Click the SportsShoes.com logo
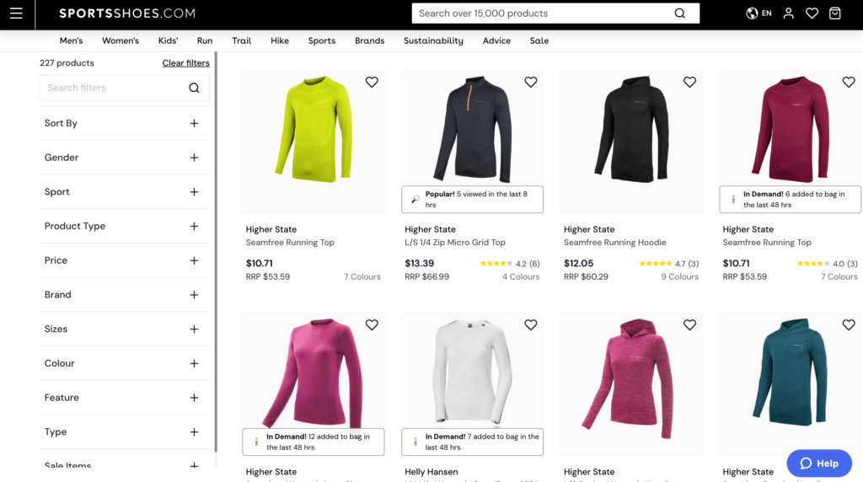863x482 pixels. tap(127, 13)
